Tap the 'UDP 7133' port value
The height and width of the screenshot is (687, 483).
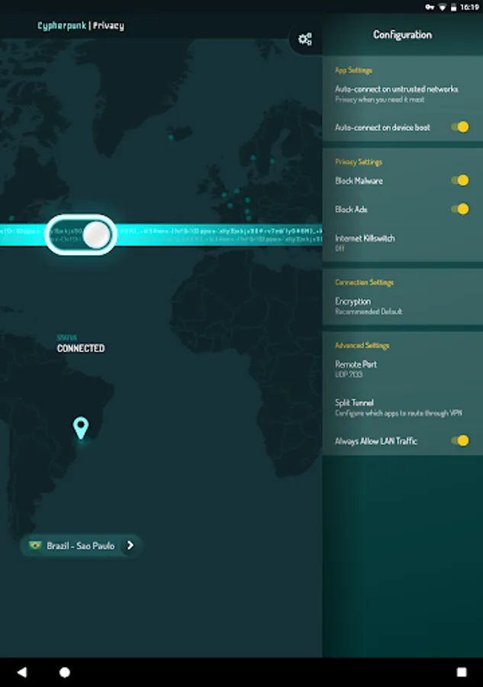349,374
